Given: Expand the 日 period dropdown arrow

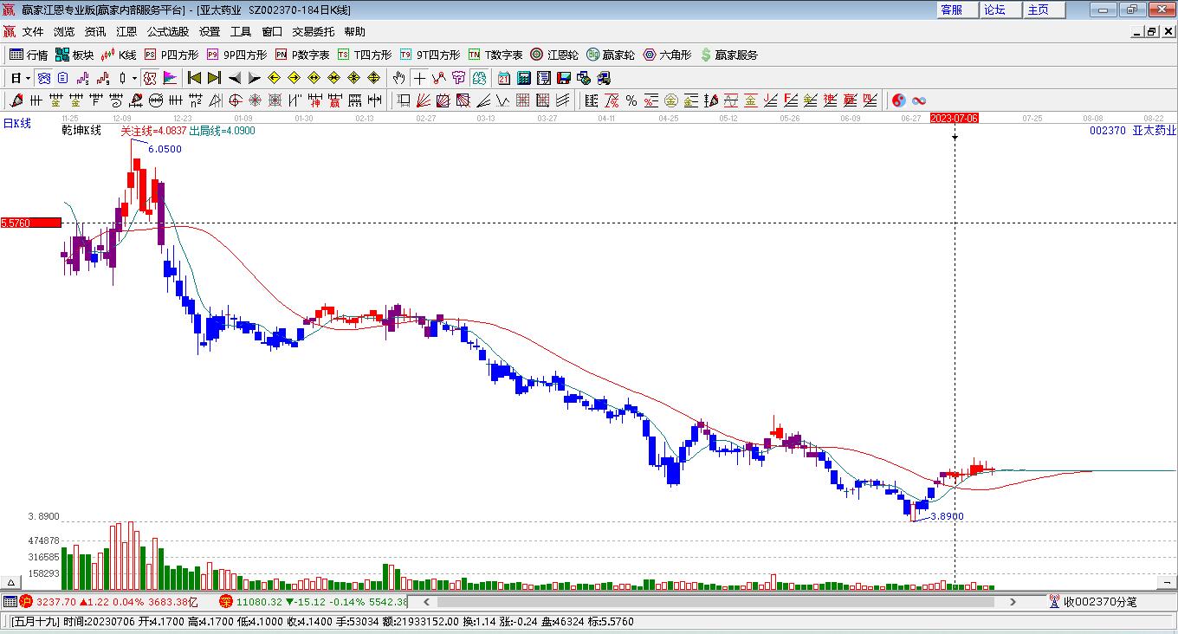Looking at the screenshot, I should pyautogui.click(x=29, y=78).
